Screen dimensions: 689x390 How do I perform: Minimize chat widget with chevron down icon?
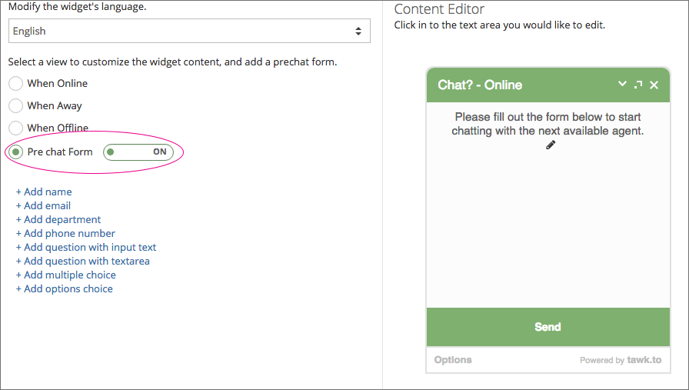click(x=622, y=84)
